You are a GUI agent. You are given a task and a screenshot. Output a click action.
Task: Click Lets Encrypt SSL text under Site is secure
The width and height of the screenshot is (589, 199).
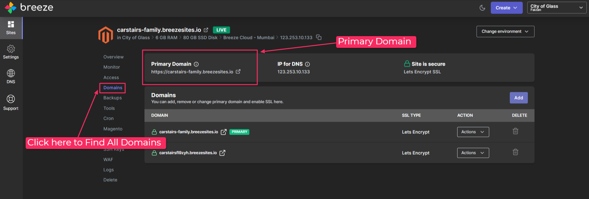point(422,72)
